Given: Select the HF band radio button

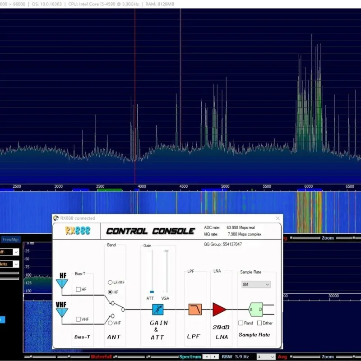Looking at the screenshot, I should coord(110,292).
